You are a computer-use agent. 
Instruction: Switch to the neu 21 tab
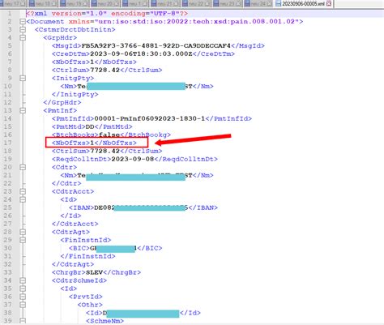click(x=164, y=4)
